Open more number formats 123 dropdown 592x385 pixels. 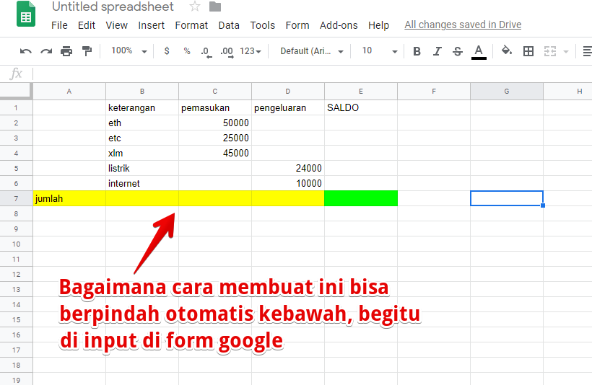(251, 51)
